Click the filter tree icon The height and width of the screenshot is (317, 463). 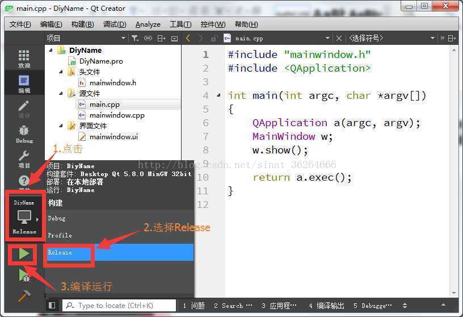tap(135, 38)
